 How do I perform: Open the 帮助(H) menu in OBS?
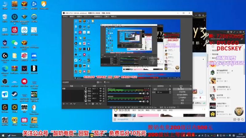(114, 17)
